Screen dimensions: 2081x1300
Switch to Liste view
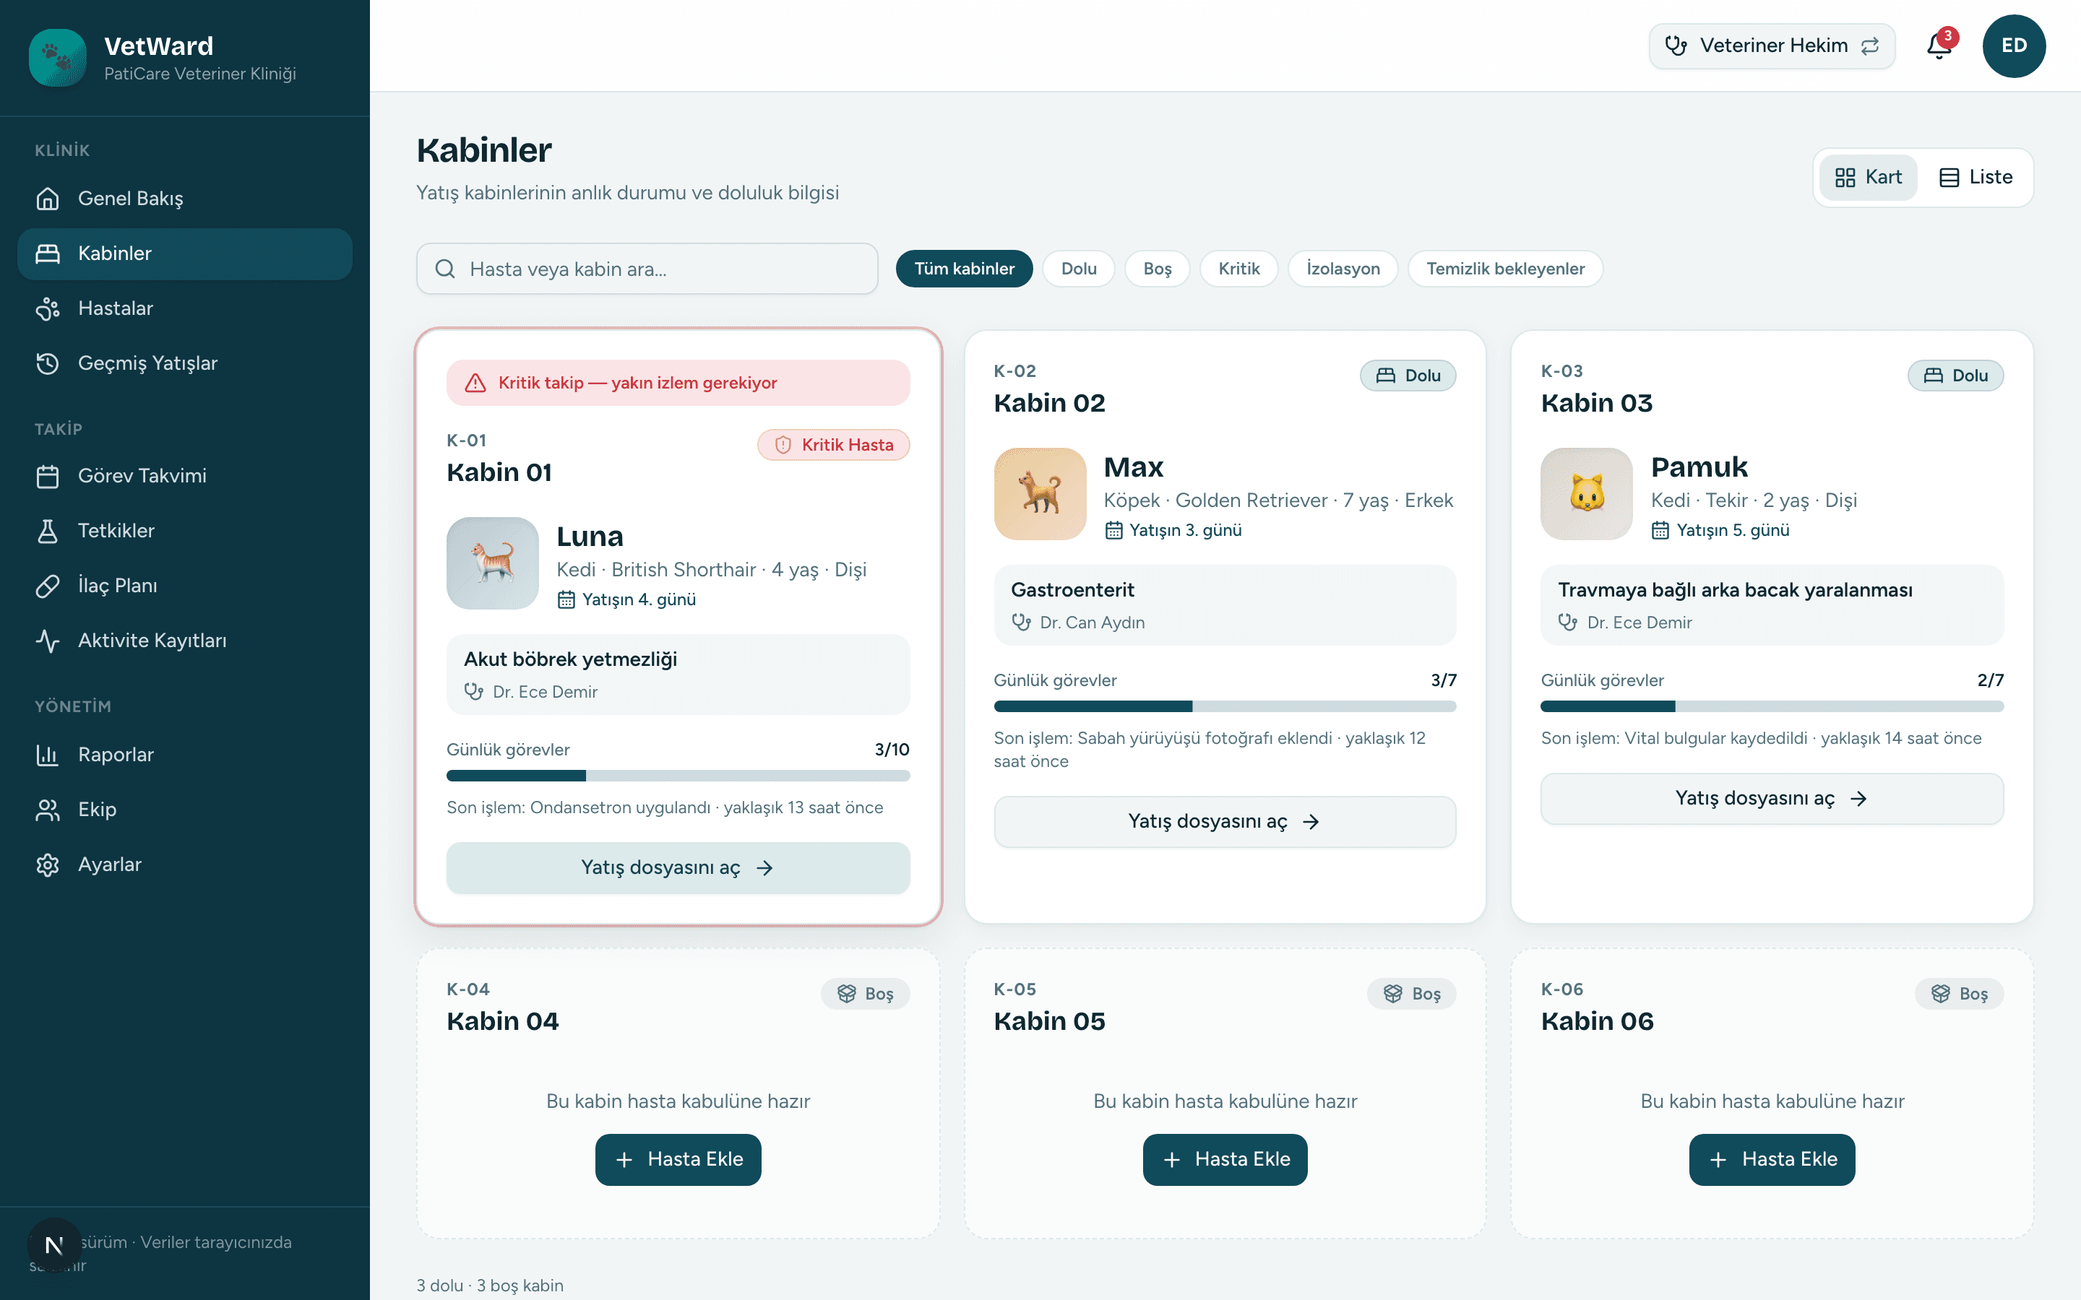[1976, 177]
